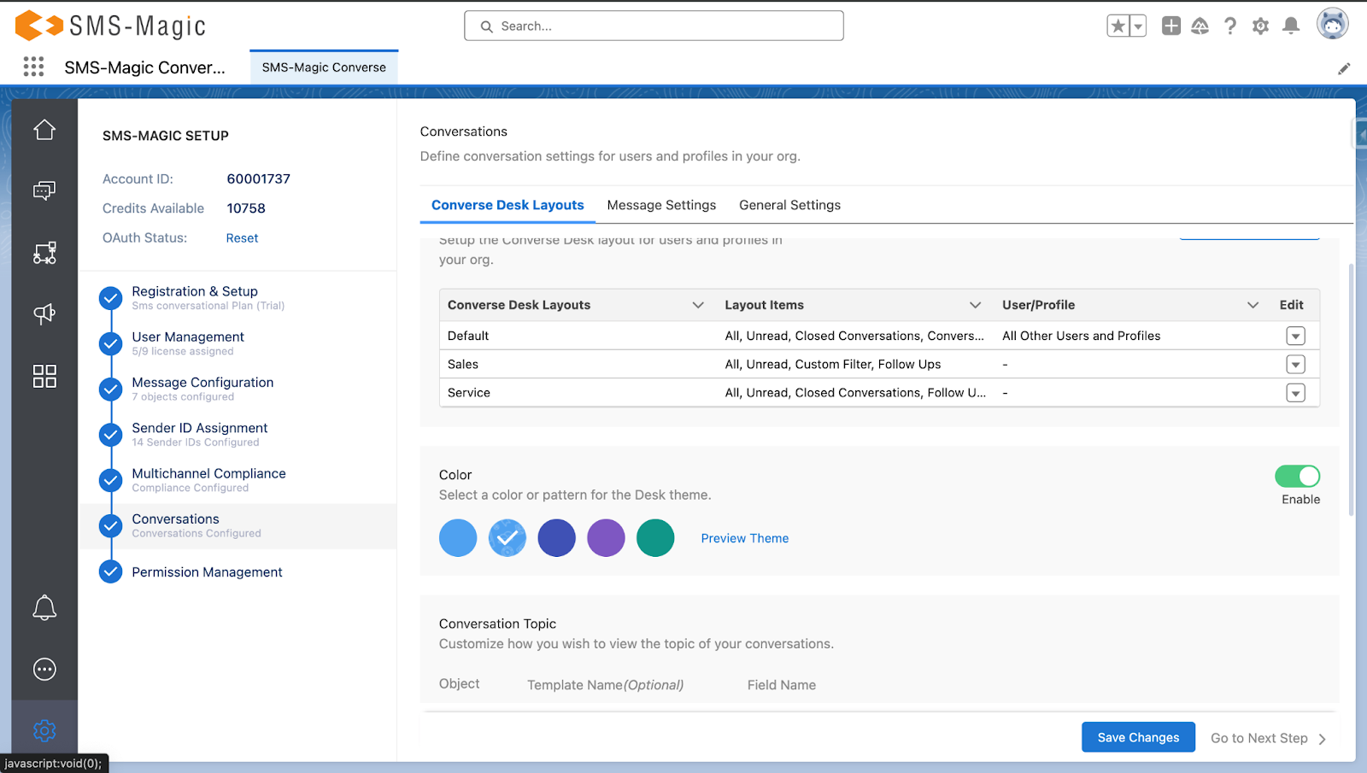Open the favorites list dropdown arrow
Viewport: 1367px width, 773px height.
[1137, 26]
